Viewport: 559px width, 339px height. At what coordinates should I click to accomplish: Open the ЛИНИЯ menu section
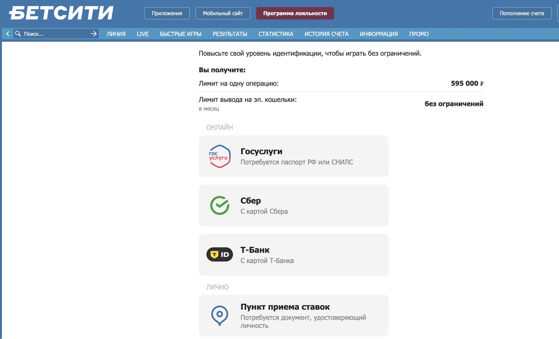click(116, 34)
